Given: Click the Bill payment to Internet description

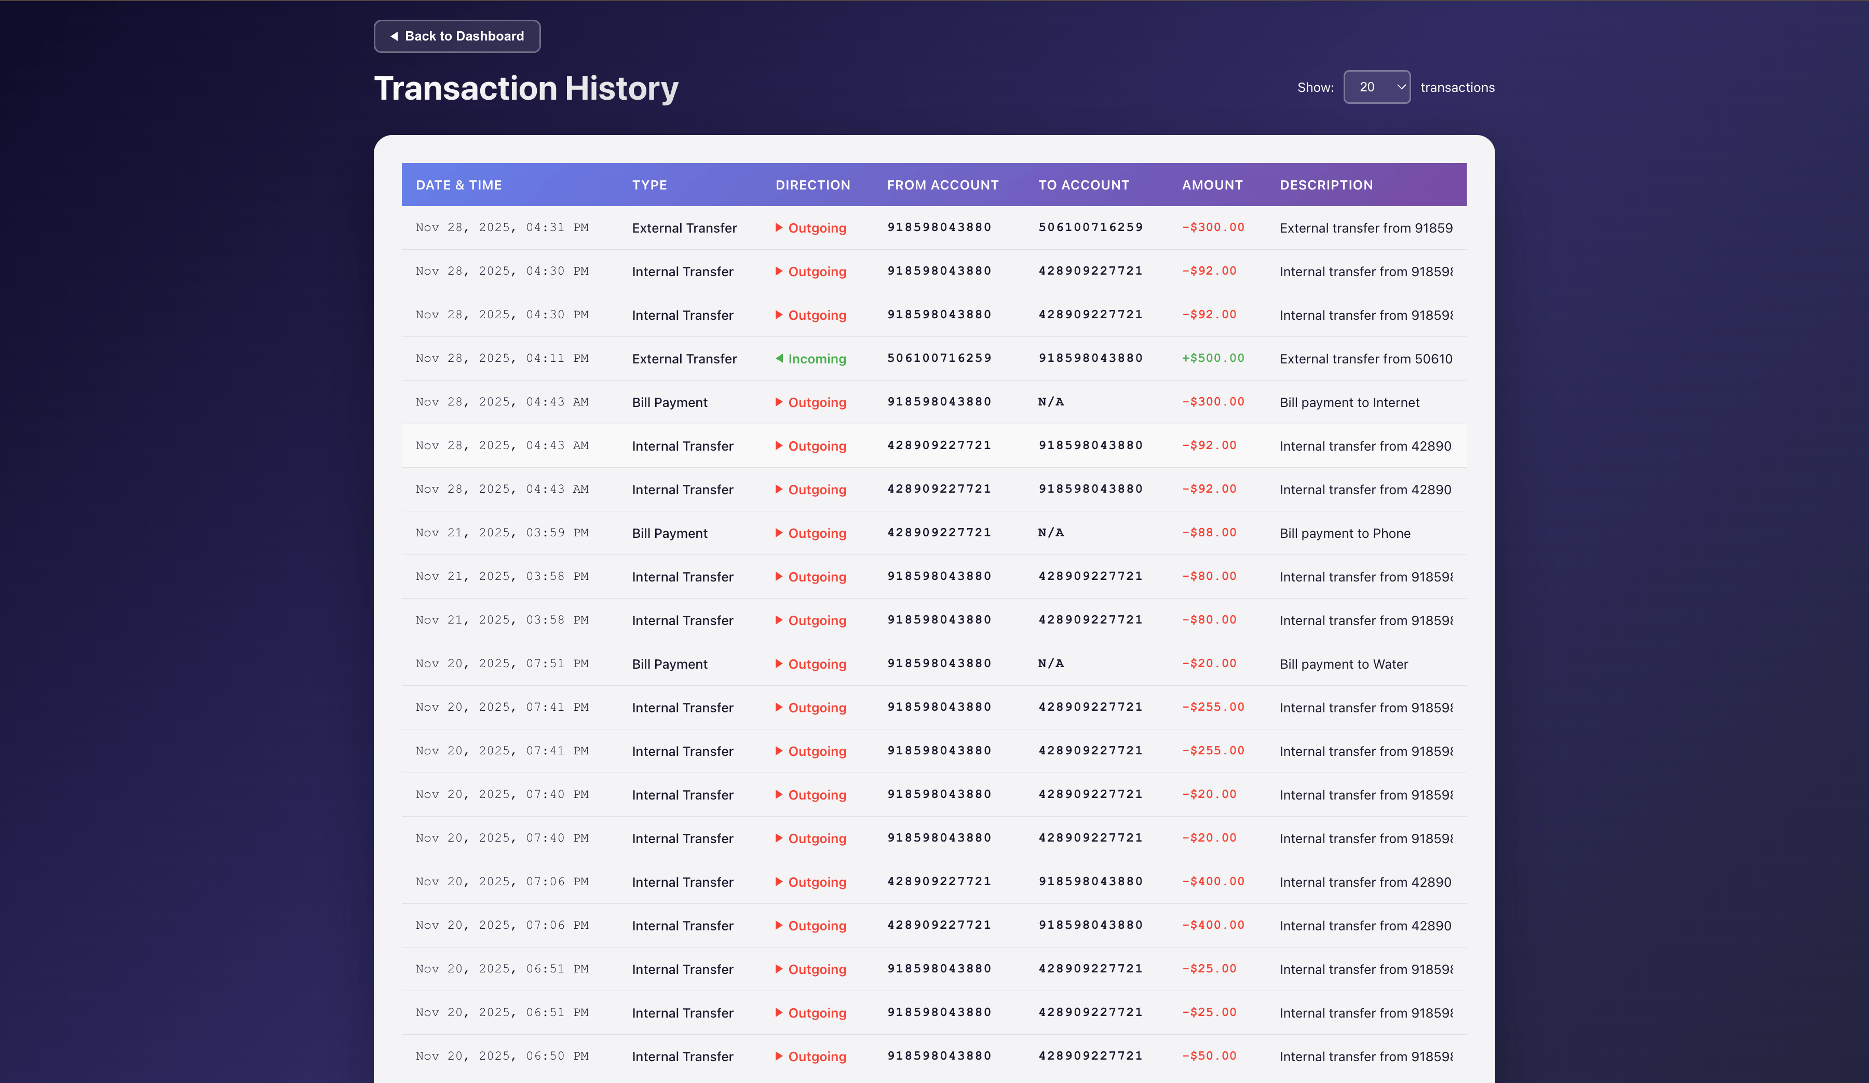Looking at the screenshot, I should [1348, 402].
